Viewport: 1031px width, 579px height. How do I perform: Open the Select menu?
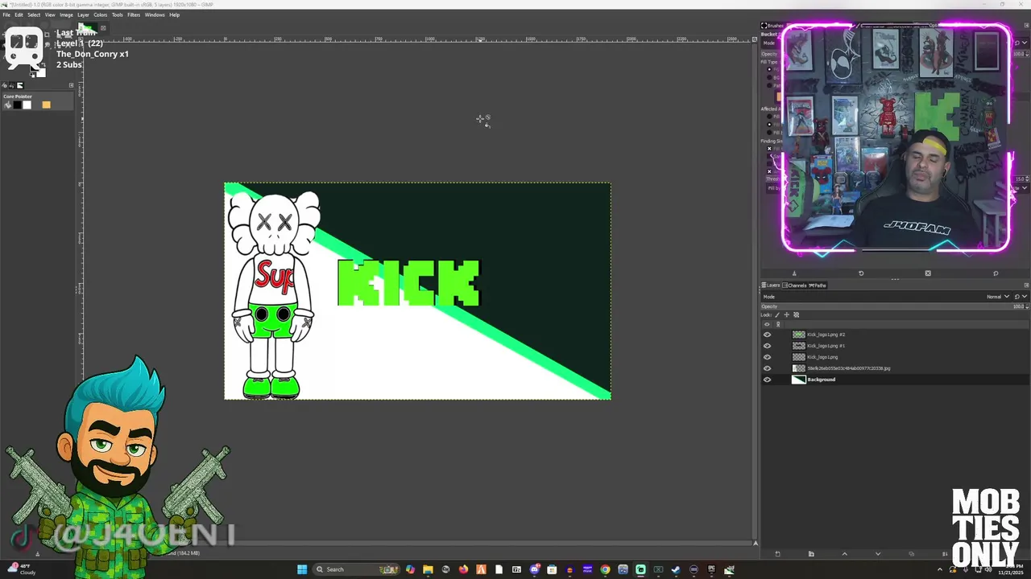coord(34,14)
